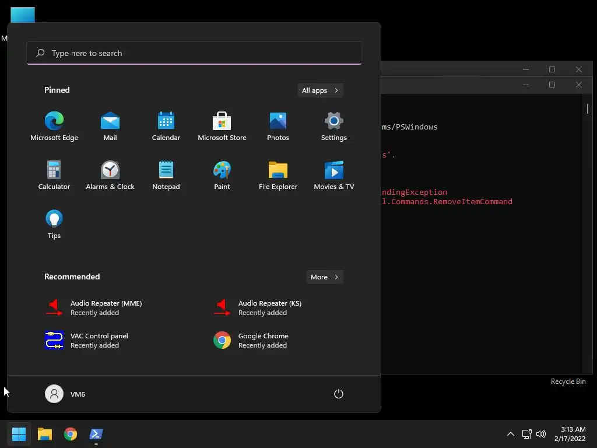Launch the Mail app
The height and width of the screenshot is (448, 597).
point(110,127)
